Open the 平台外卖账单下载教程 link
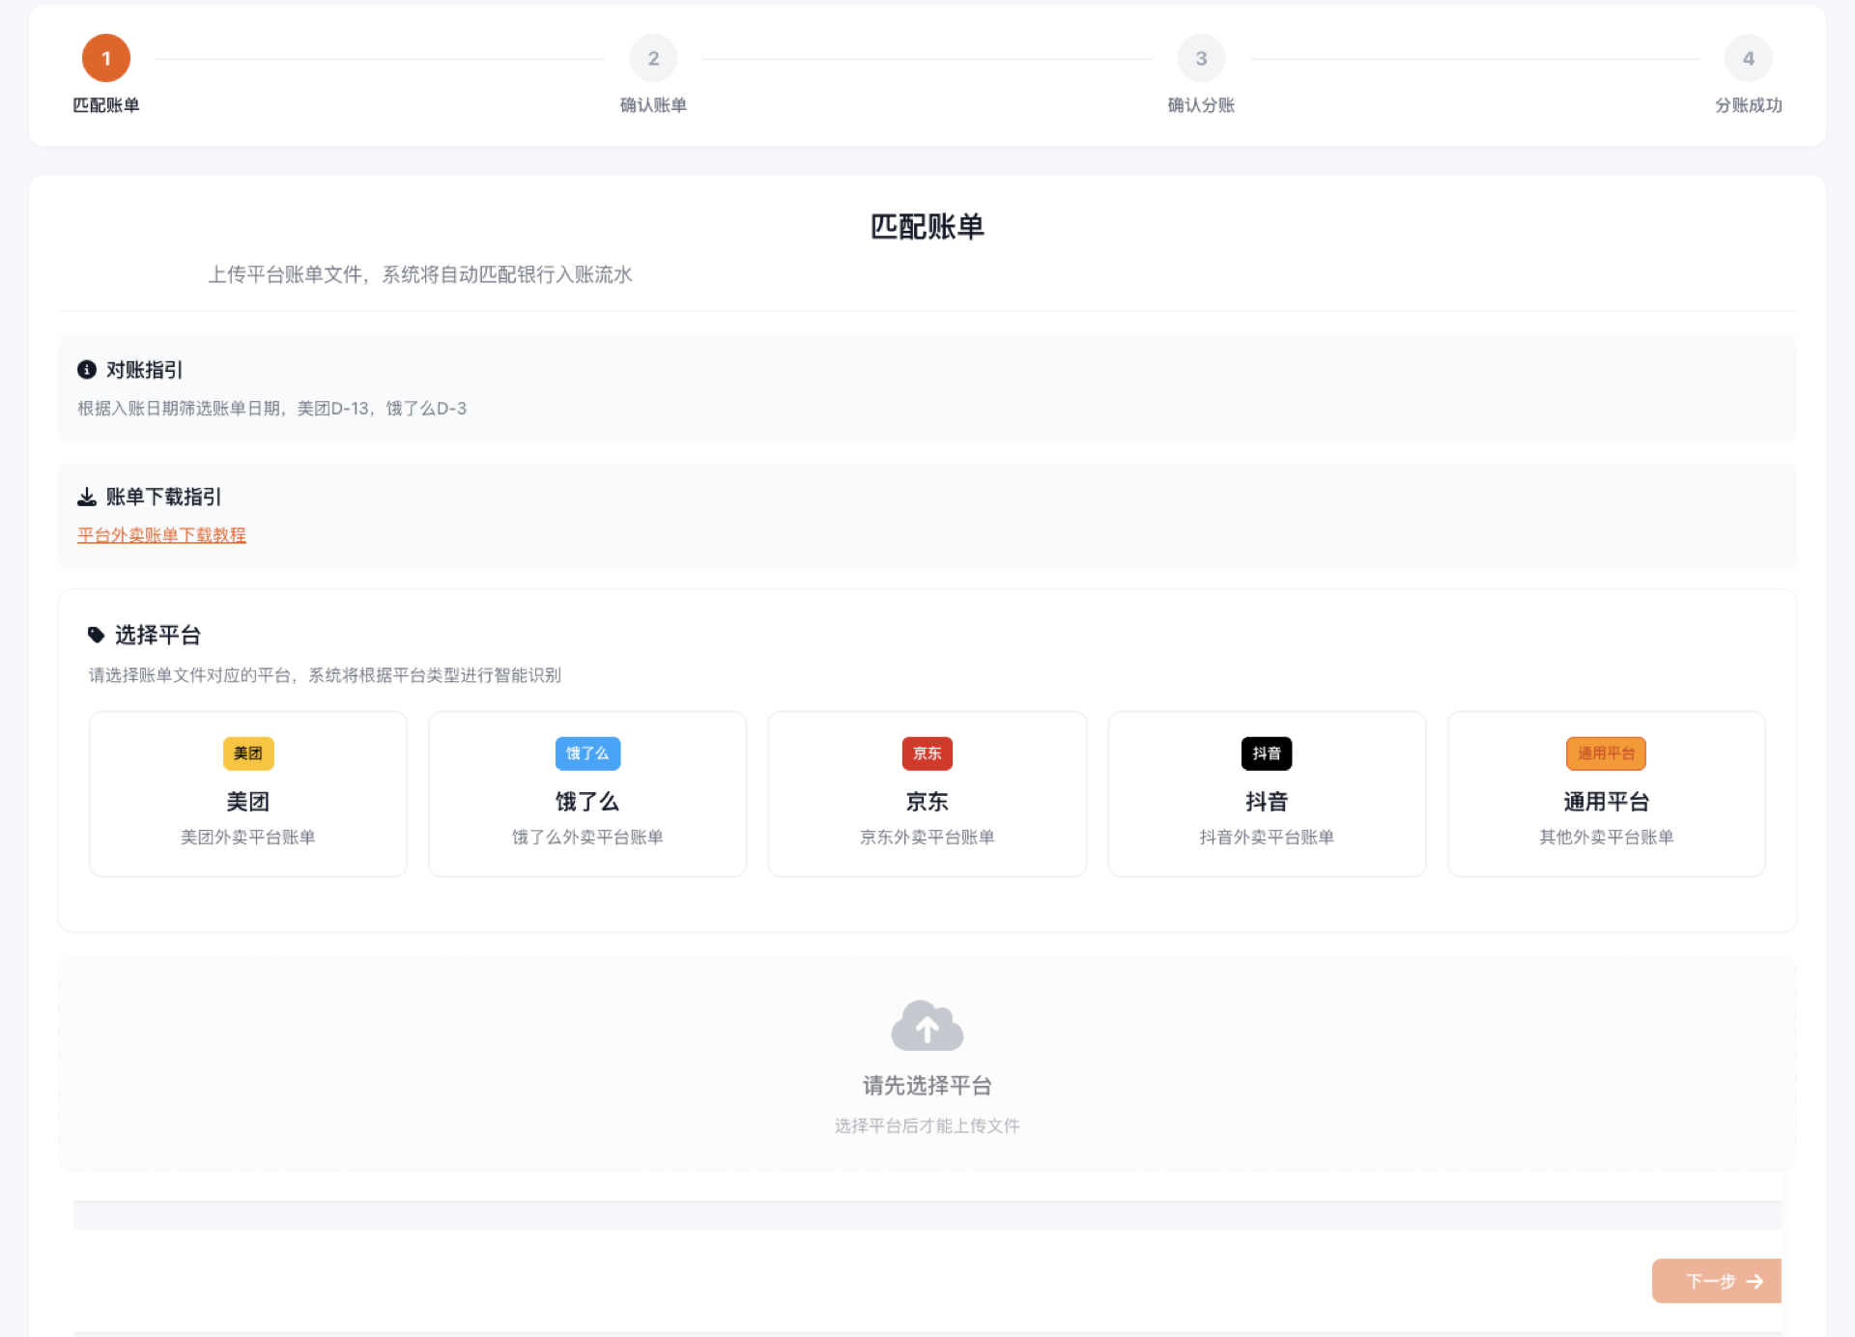The image size is (1855, 1337). pos(161,535)
